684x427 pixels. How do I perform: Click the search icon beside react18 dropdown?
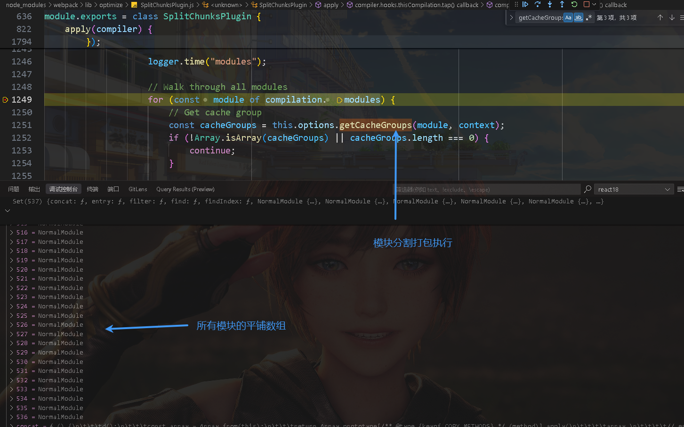587,189
